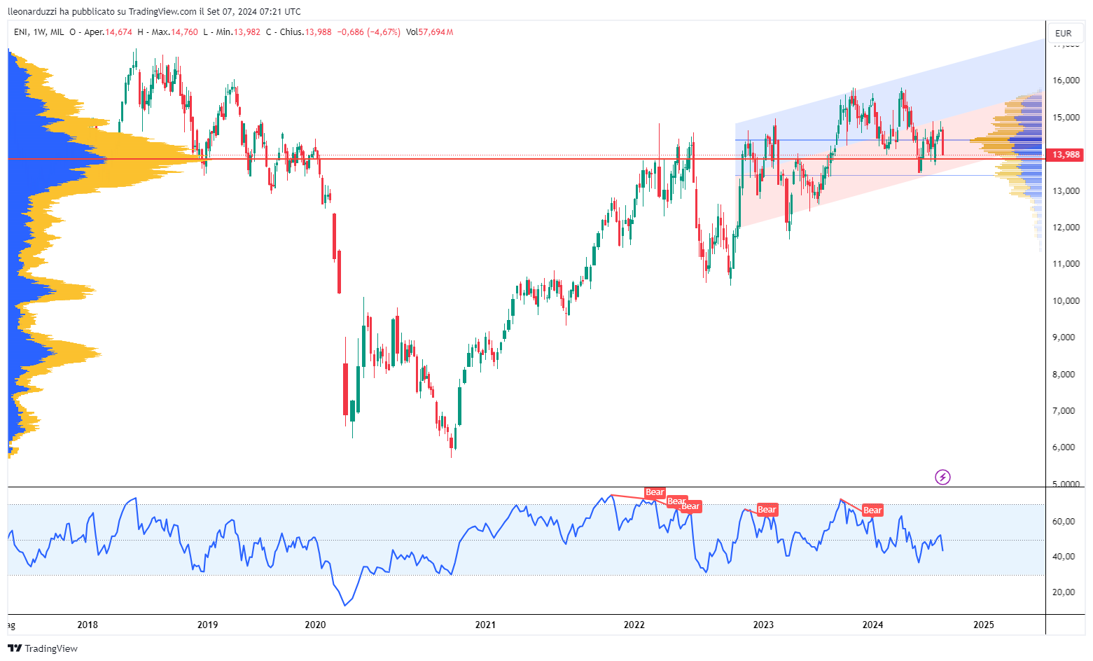The width and height of the screenshot is (1093, 661).
Task: Click the 2020 label on time axis
Action: [x=316, y=625]
